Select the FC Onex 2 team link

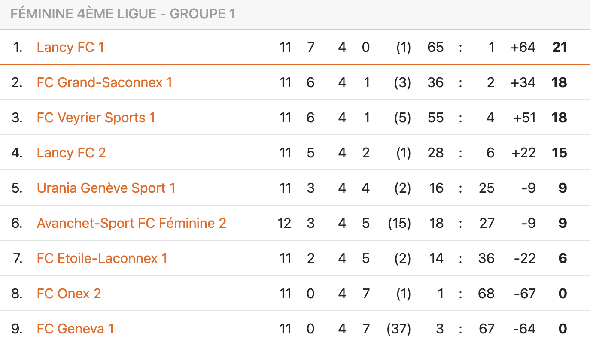[x=69, y=294]
